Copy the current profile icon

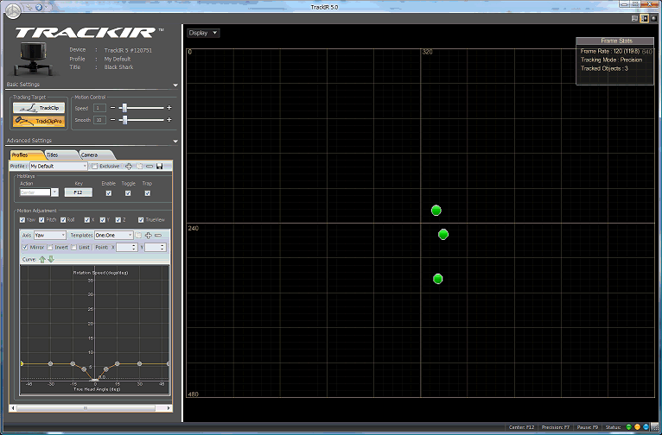139,166
